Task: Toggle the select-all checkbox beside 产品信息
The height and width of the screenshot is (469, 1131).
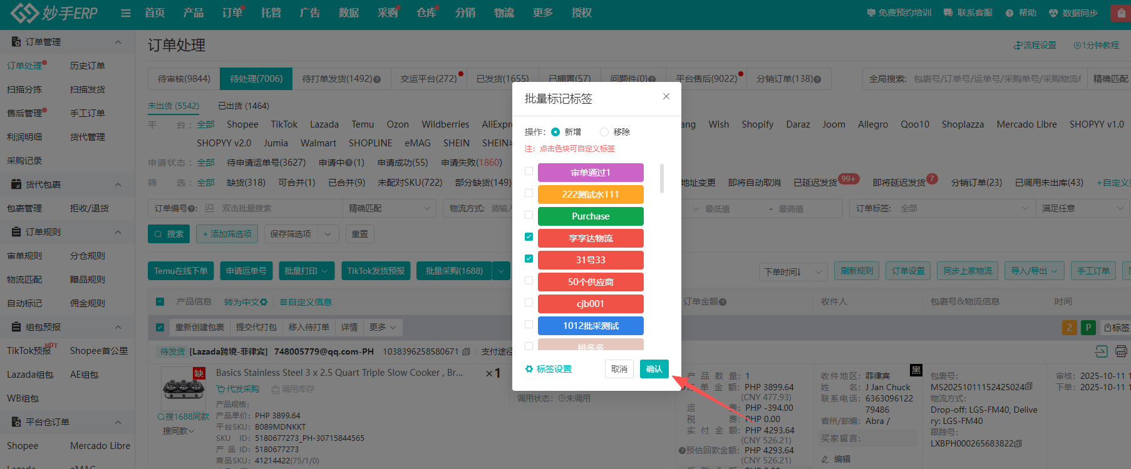Action: (x=160, y=302)
